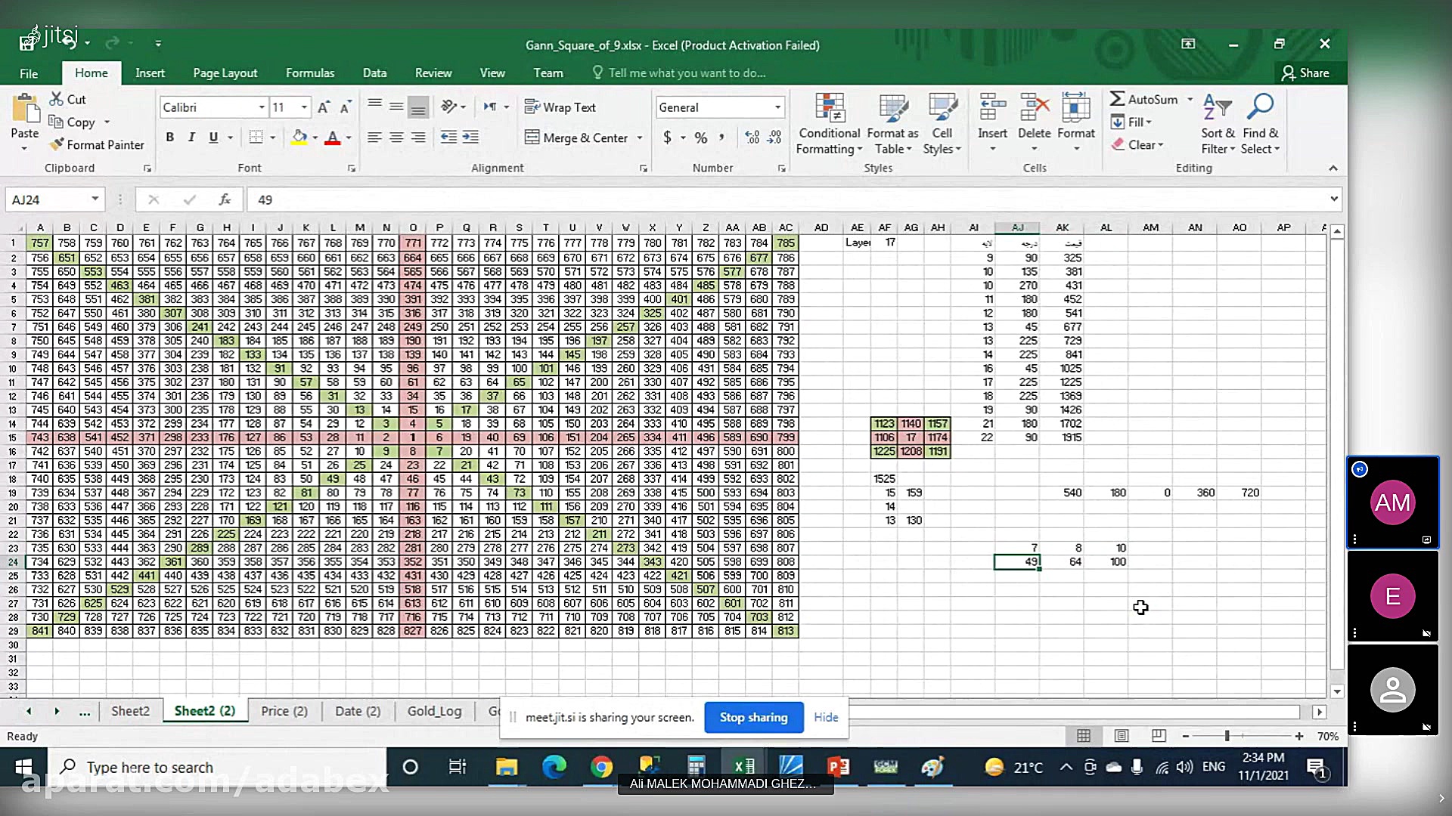This screenshot has width=1452, height=816.
Task: Toggle Italic formatting
Action: point(191,138)
